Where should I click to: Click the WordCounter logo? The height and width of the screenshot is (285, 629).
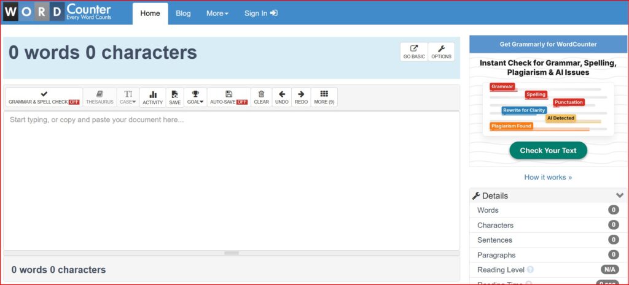pos(57,12)
